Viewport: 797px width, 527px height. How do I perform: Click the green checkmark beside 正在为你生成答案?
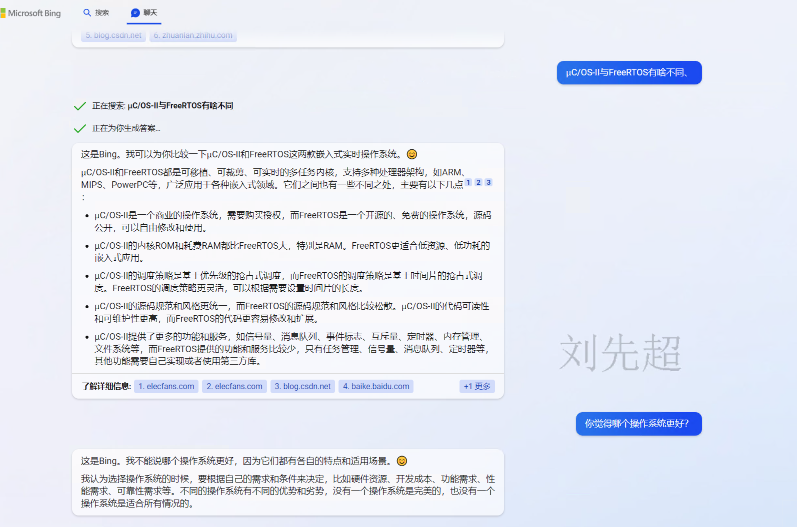[80, 128]
